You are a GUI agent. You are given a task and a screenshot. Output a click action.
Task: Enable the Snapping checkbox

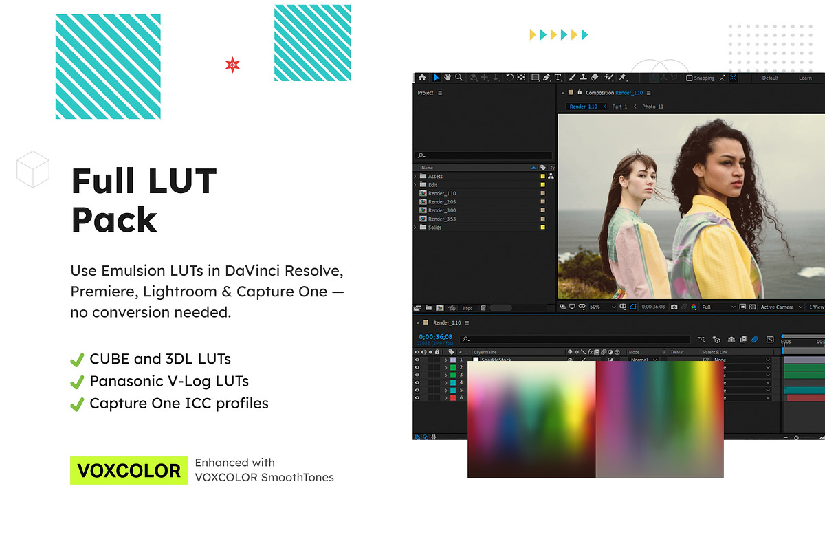click(690, 78)
